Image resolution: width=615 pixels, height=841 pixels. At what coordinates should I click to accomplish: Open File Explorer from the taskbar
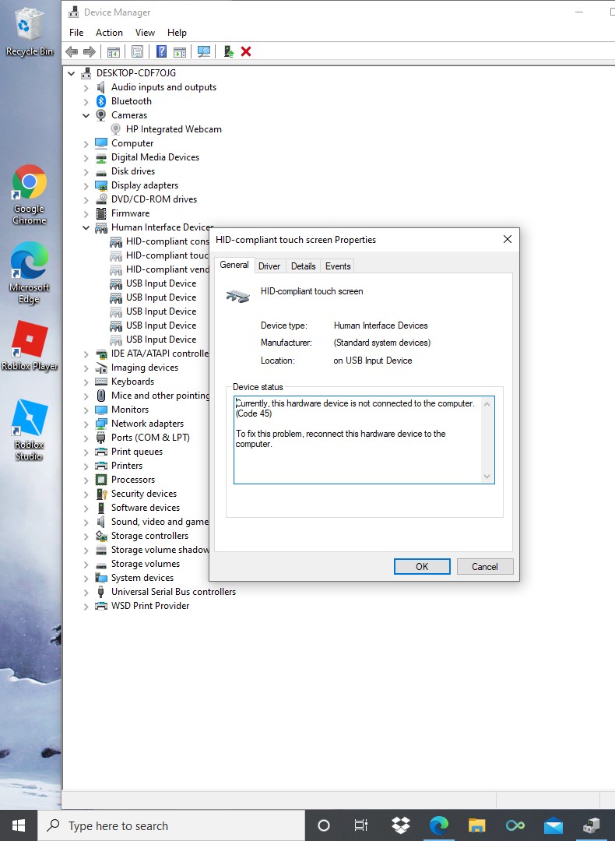tap(476, 825)
